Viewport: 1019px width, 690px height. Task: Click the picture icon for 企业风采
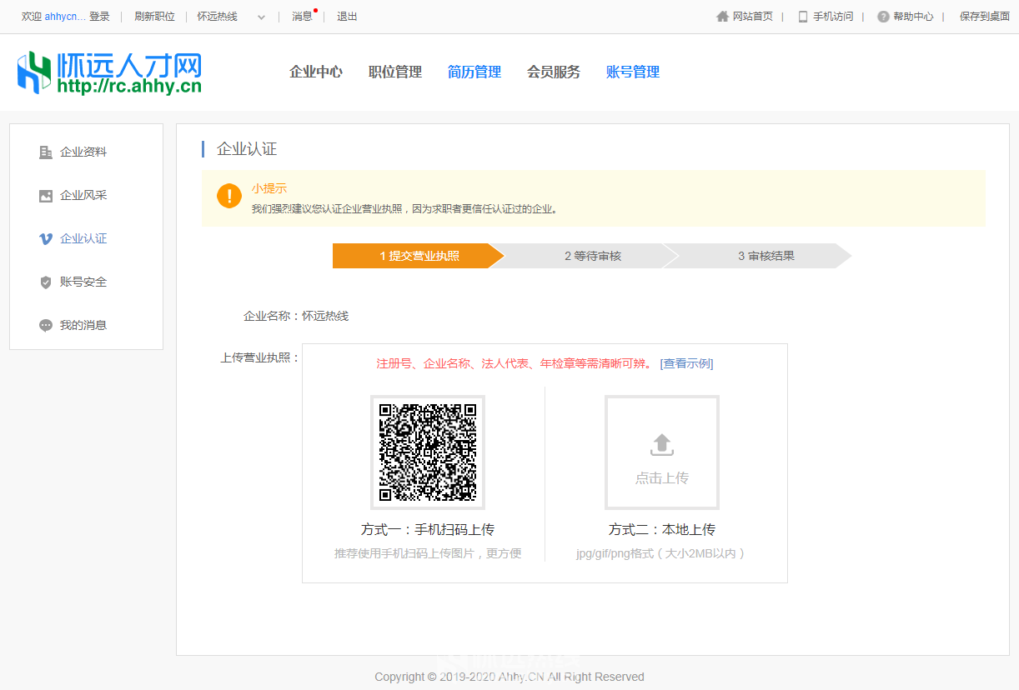pos(46,196)
